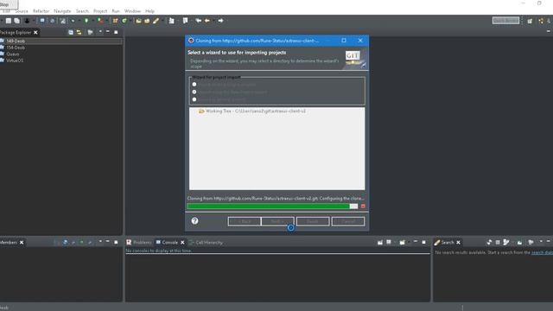Click the Open Task folder icon
This screenshot has height=311, width=553.
click(147, 21)
